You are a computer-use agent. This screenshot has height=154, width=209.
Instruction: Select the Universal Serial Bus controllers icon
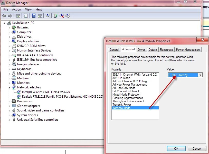click(14, 120)
